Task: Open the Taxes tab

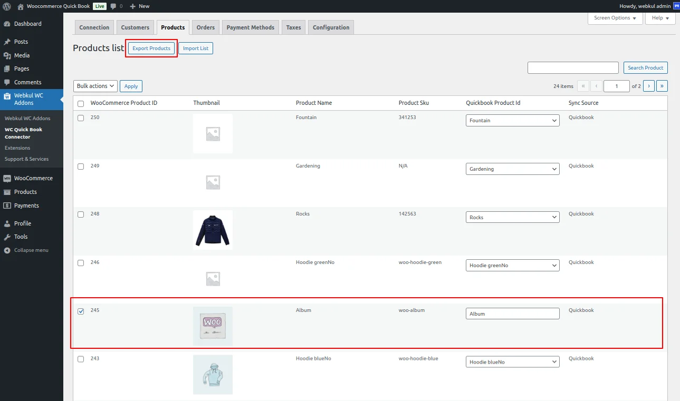Action: tap(293, 27)
